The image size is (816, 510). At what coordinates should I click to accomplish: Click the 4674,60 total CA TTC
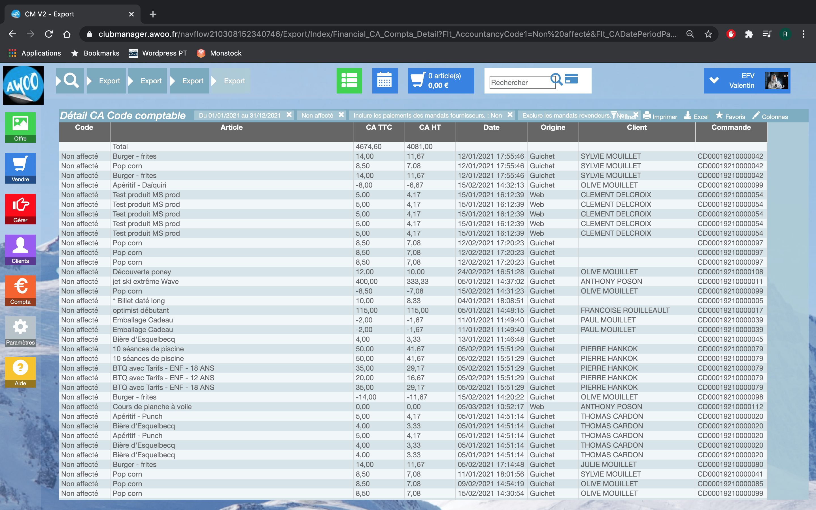[369, 146]
